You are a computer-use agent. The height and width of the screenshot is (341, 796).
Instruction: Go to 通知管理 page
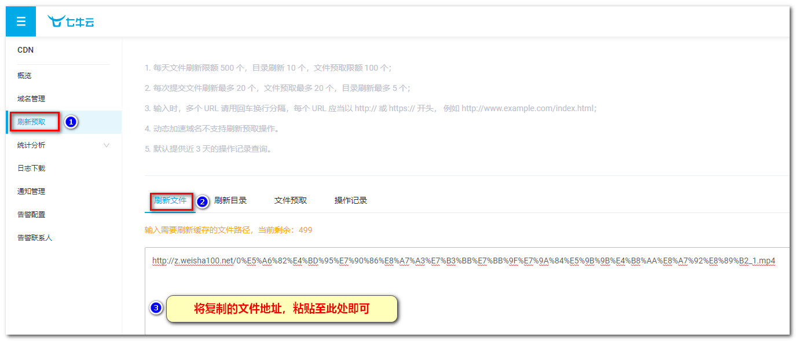[31, 192]
